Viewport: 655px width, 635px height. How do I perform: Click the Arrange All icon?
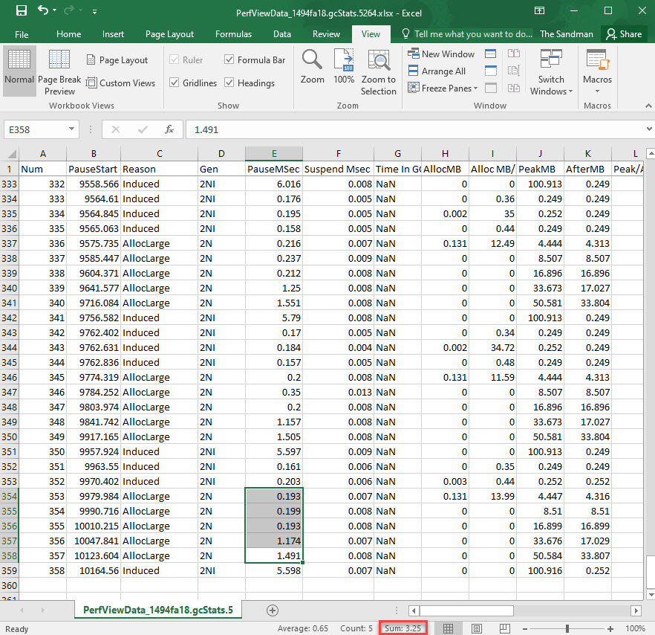point(437,71)
